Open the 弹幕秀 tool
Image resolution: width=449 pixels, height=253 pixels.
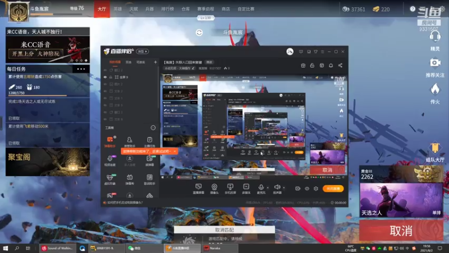click(x=130, y=179)
